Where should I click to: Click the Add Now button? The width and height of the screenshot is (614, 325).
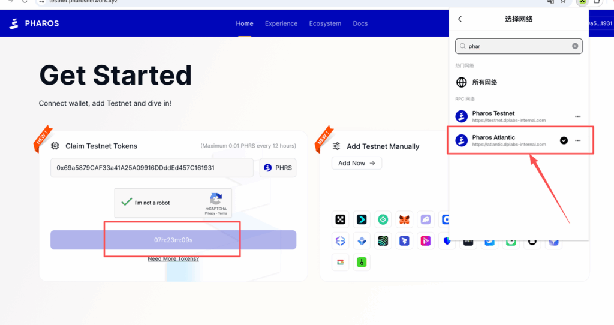coord(356,163)
